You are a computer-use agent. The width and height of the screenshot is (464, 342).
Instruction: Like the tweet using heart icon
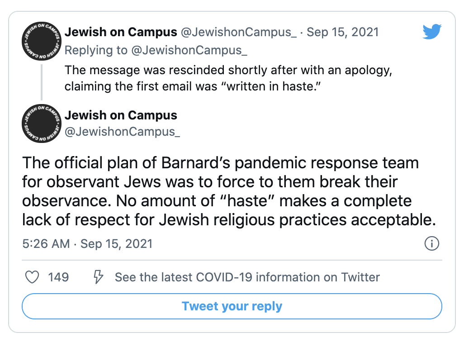(x=32, y=277)
